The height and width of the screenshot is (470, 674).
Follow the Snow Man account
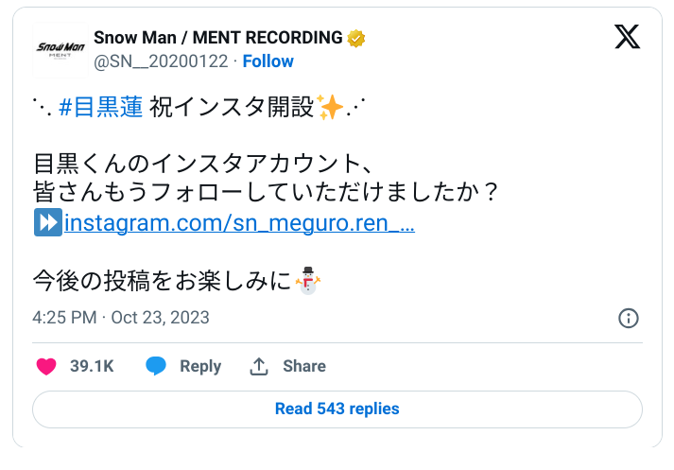tap(268, 61)
